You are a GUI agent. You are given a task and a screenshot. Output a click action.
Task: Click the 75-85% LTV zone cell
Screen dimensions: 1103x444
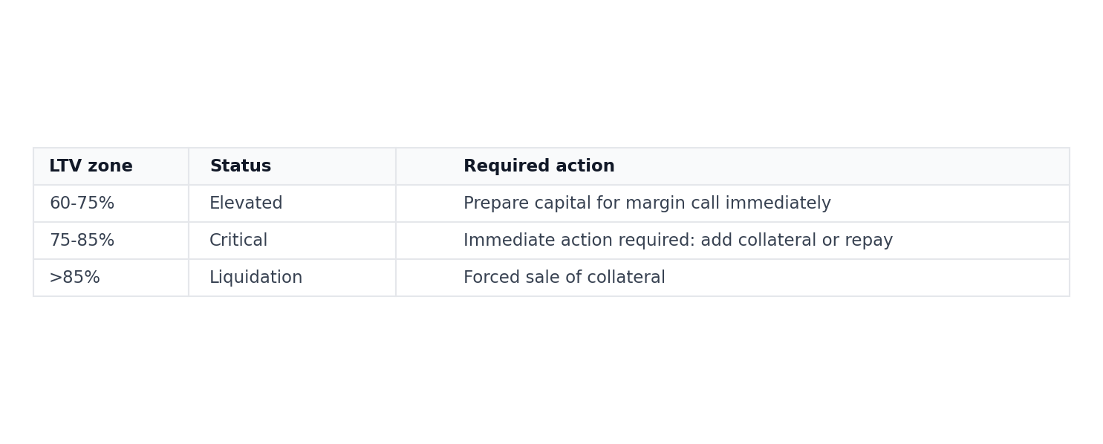click(x=82, y=241)
